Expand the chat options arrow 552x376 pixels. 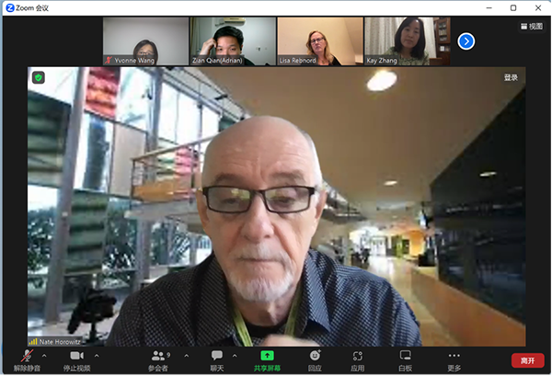[235, 355]
